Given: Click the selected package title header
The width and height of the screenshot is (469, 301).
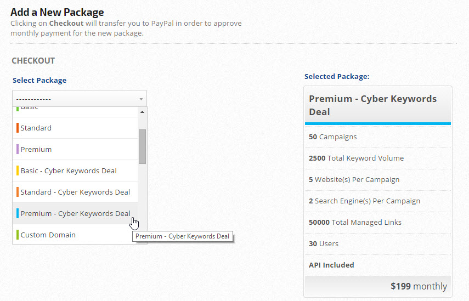Looking at the screenshot, I should click(x=377, y=105).
